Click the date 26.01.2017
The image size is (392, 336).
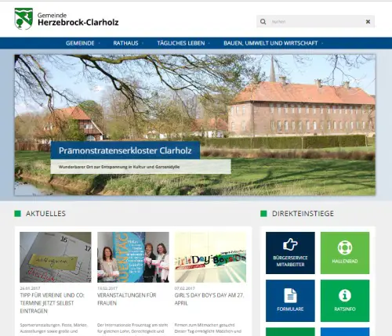click(x=30, y=288)
